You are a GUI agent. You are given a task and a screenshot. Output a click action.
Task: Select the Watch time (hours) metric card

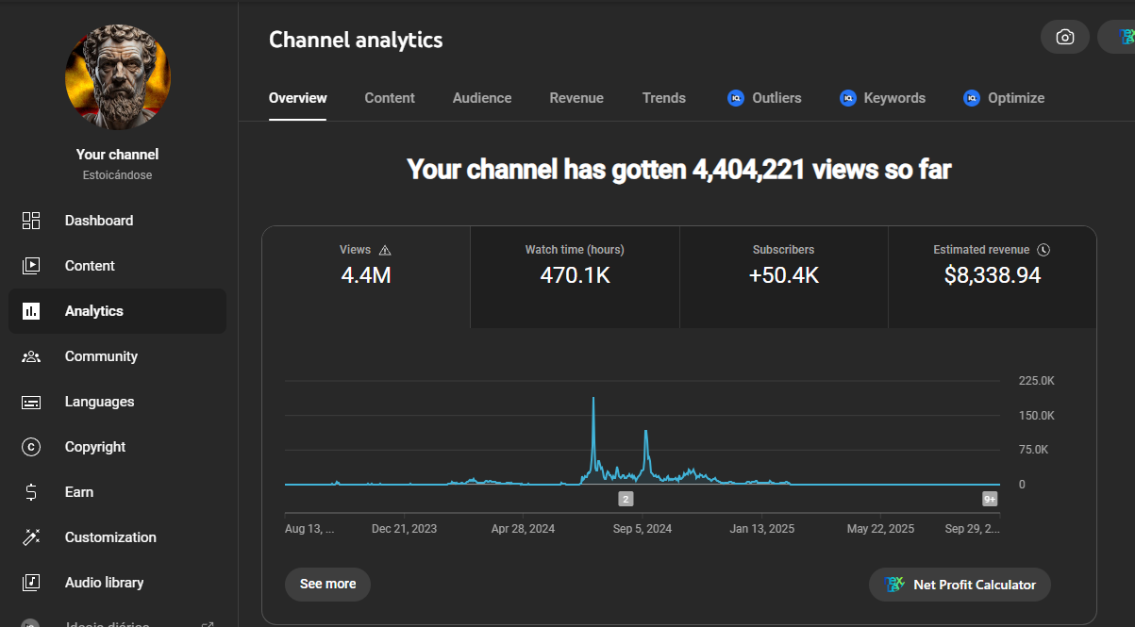pyautogui.click(x=575, y=277)
